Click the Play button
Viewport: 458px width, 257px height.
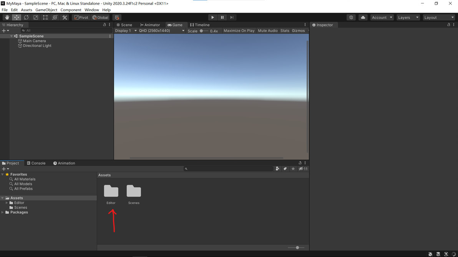click(x=212, y=18)
